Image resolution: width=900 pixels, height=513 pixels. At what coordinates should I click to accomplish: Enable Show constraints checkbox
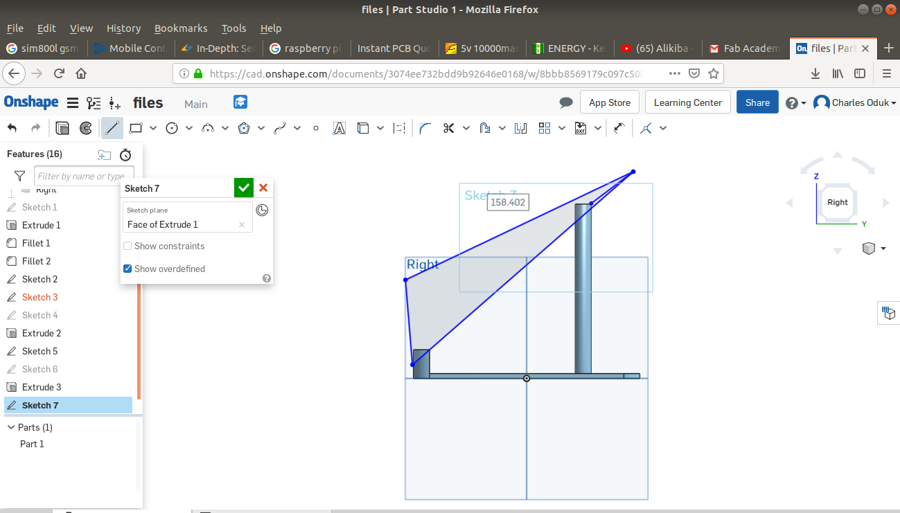tap(127, 246)
